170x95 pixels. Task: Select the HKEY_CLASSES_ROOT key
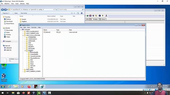pos(32,31)
